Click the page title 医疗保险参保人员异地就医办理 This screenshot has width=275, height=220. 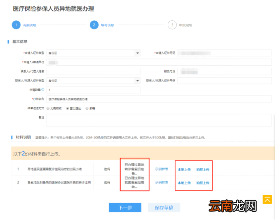(54, 8)
